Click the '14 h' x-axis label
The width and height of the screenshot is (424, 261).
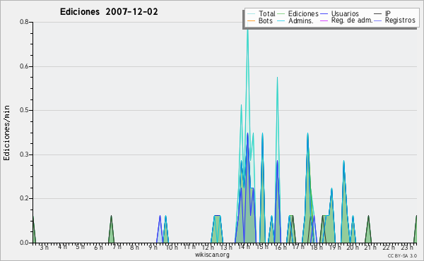pos(245,247)
